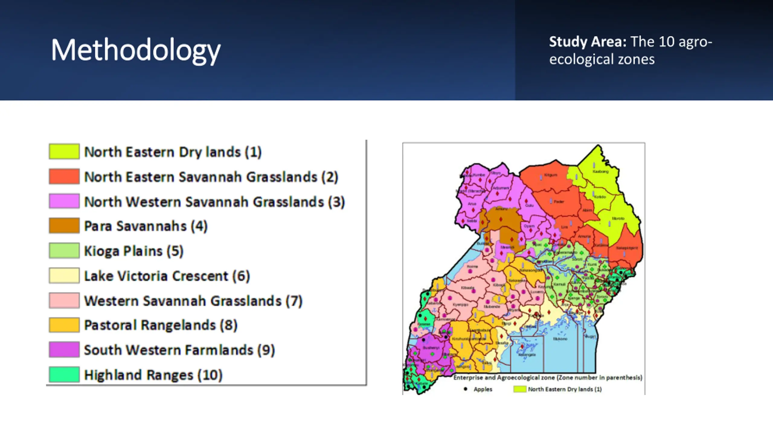Select the text "Lake Victoria Crescent (6)"
The height and width of the screenshot is (435, 773).
point(167,276)
